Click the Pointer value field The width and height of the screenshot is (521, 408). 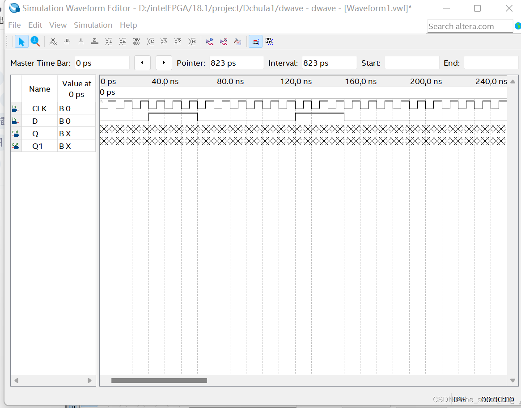click(x=237, y=63)
